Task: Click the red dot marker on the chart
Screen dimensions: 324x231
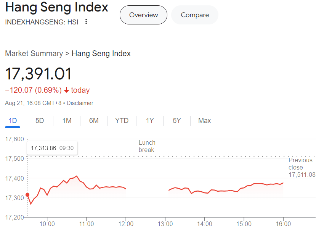Action: click(x=27, y=195)
